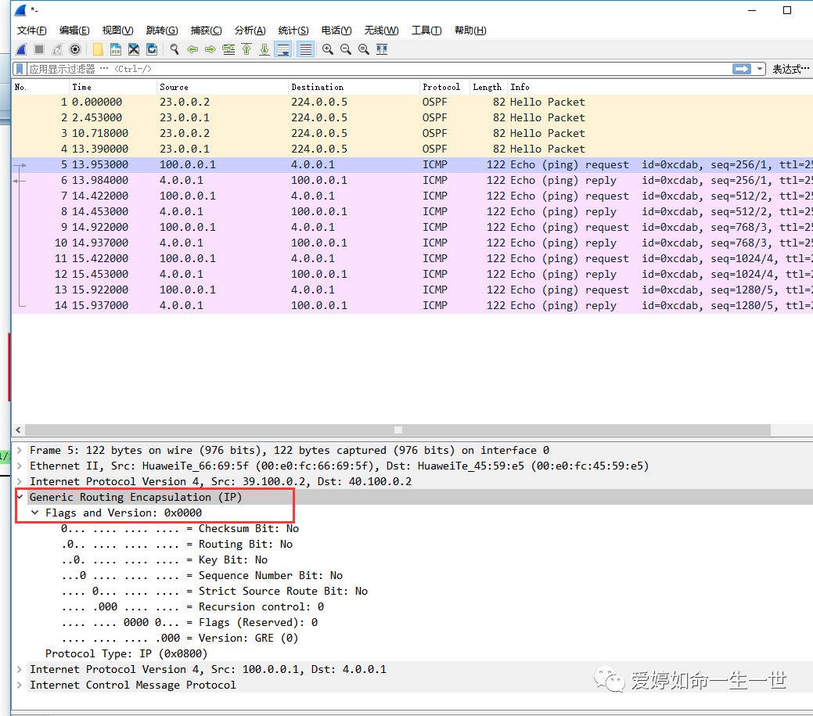
Task: Zoom in the packet text
Action: (x=328, y=50)
